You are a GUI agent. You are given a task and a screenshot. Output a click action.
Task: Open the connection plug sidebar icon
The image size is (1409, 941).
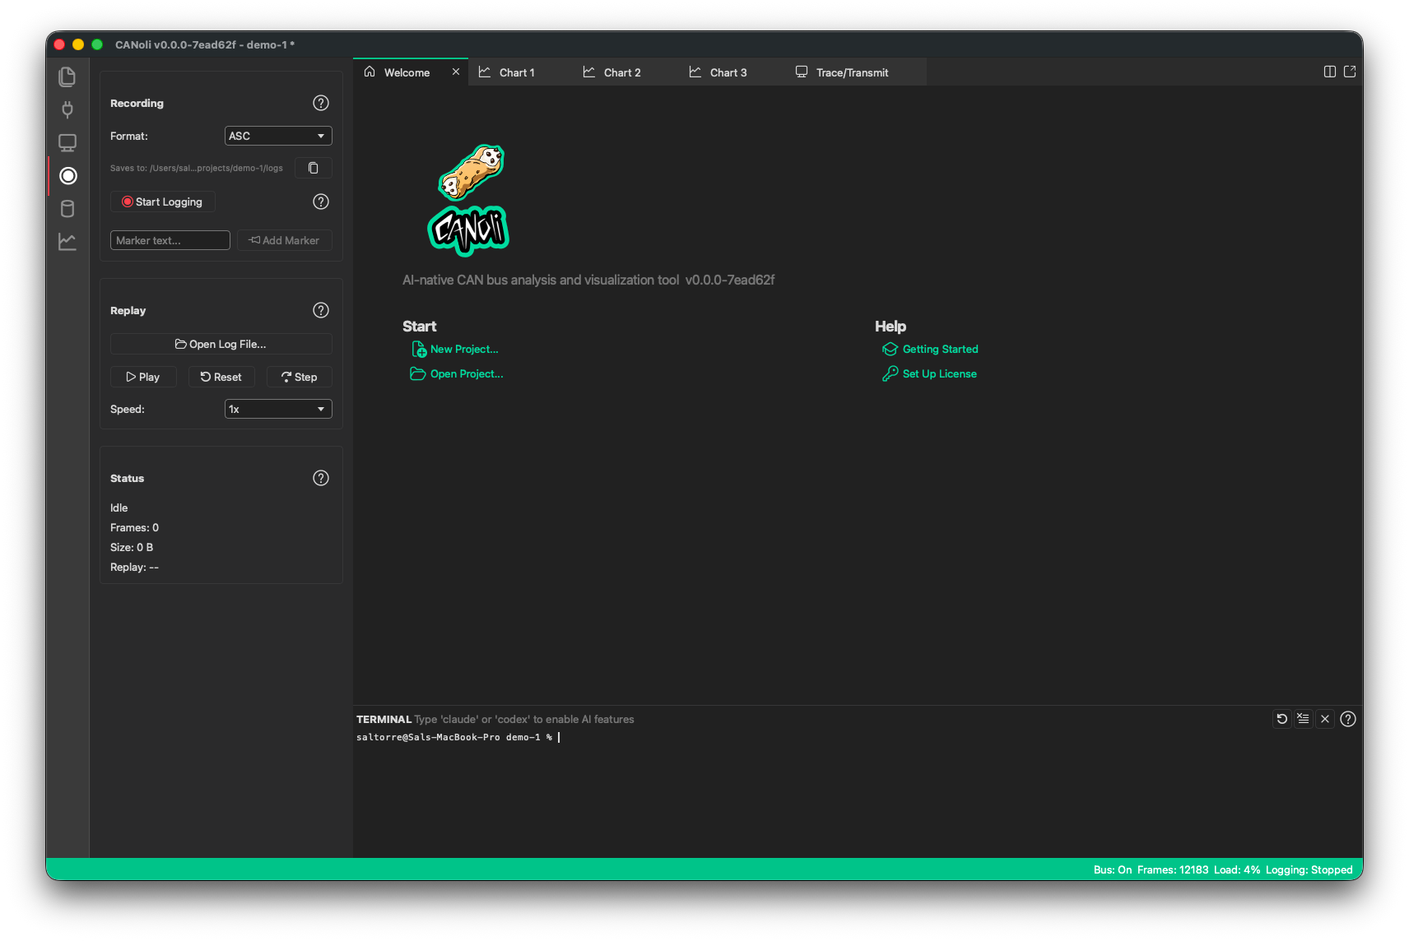67,109
